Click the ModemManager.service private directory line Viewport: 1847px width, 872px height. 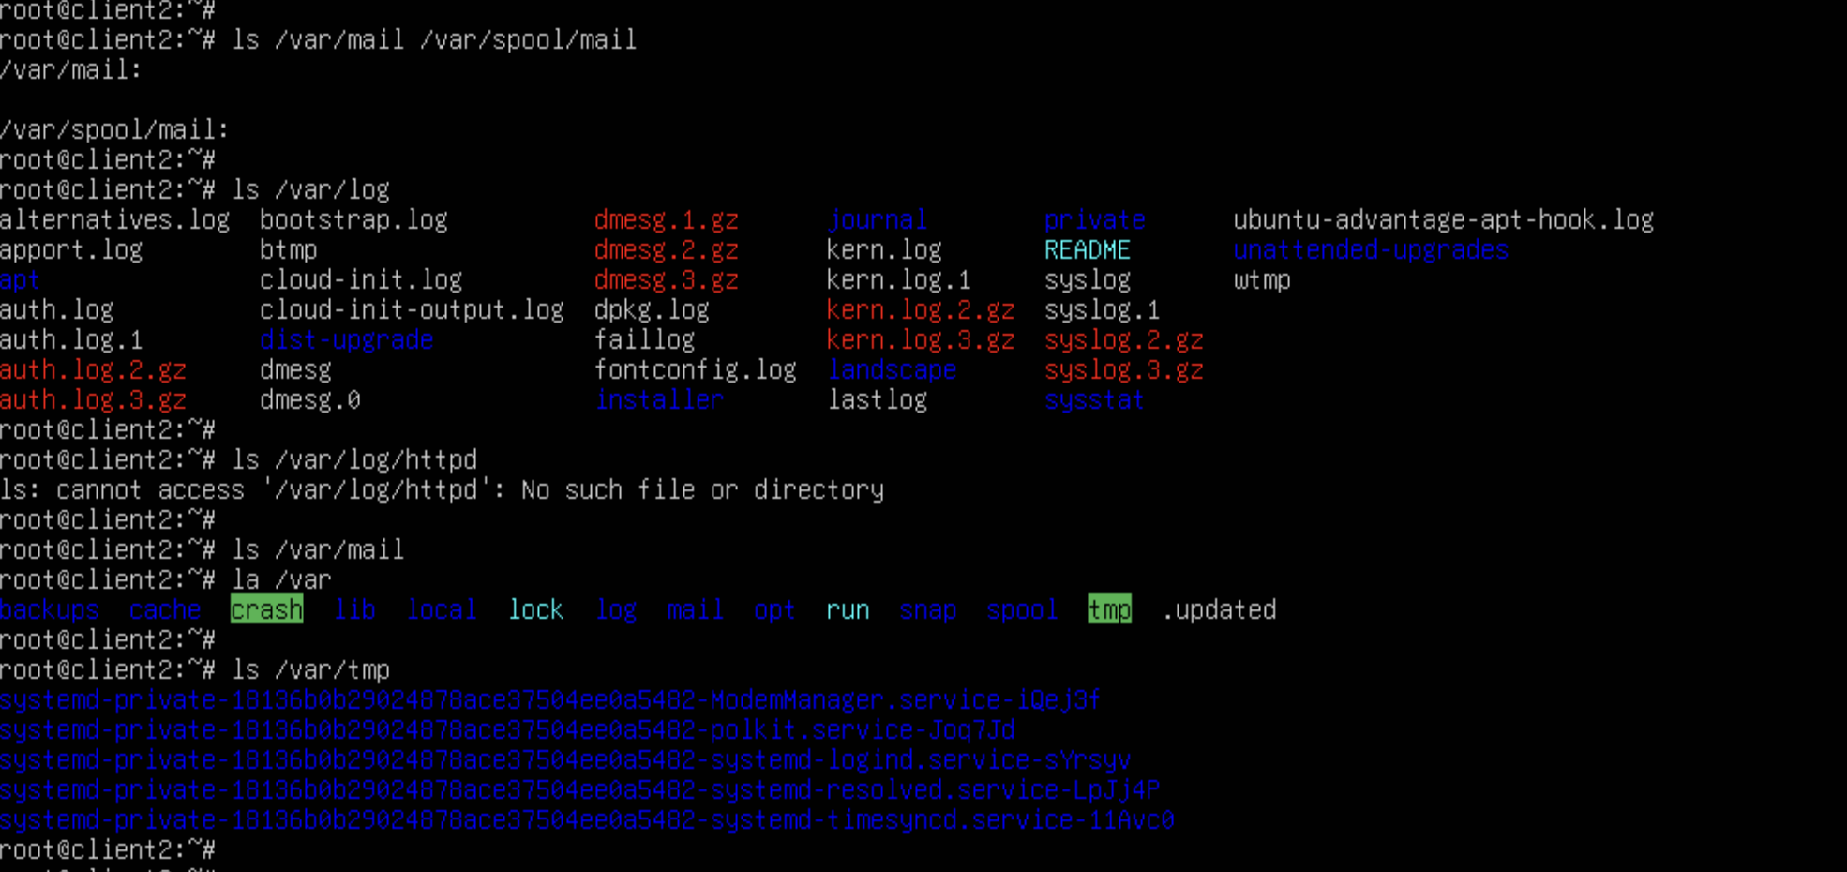tap(550, 699)
